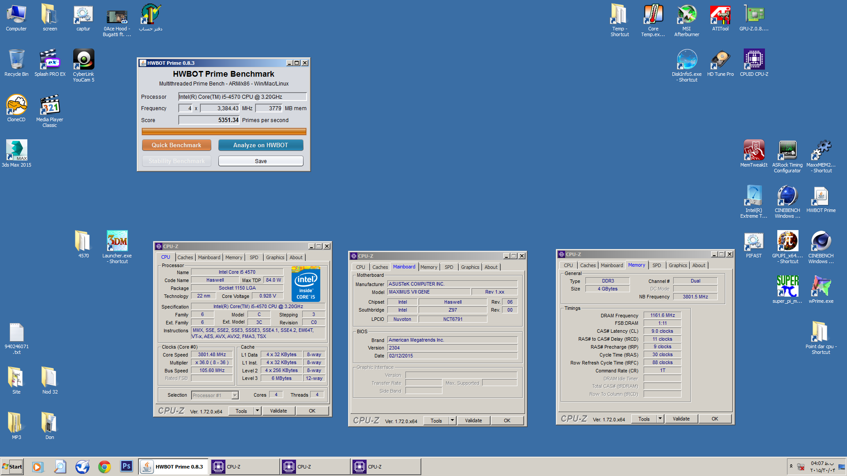The image size is (847, 476).
Task: Open HWBOT Prime desktop icon
Action: coord(821,199)
